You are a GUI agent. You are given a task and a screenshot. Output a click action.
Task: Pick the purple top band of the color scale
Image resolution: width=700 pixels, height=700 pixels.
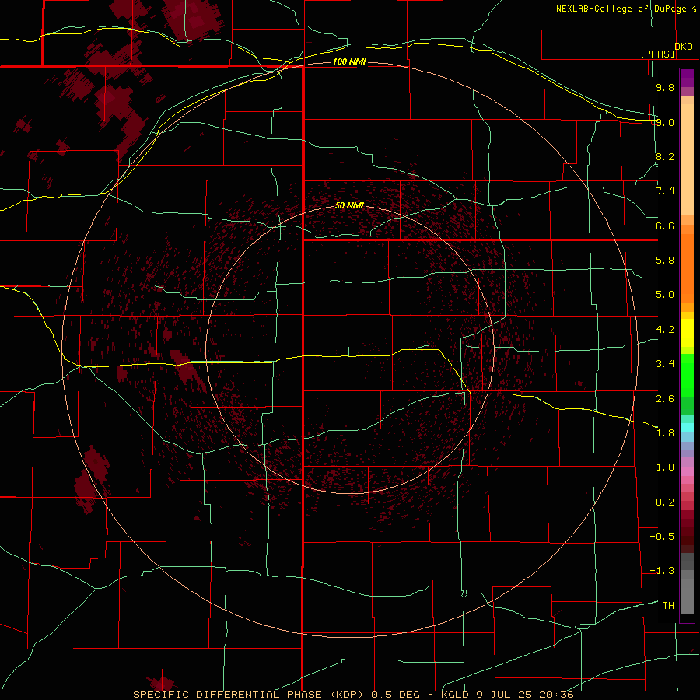pos(687,78)
